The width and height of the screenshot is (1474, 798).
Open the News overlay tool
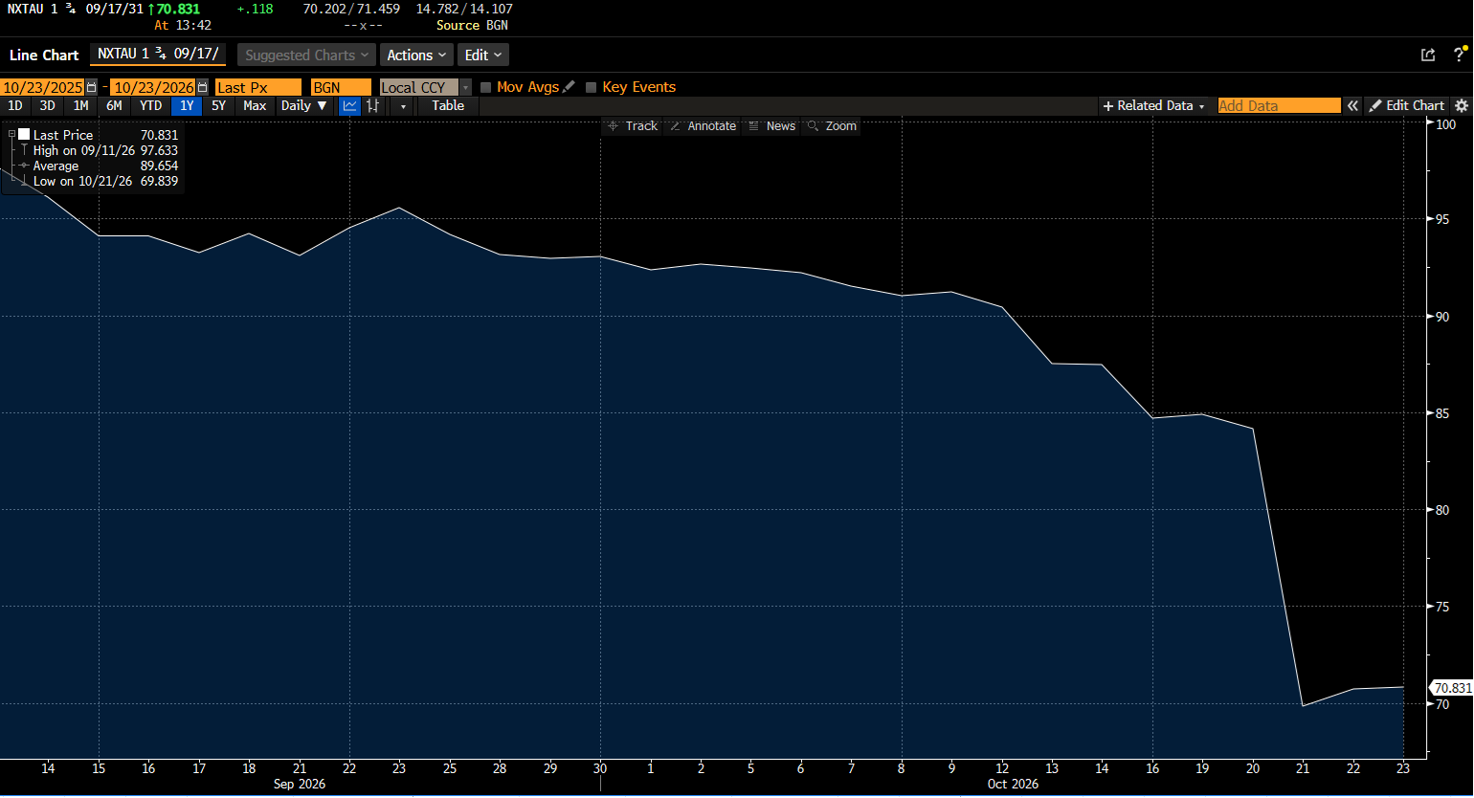point(771,126)
